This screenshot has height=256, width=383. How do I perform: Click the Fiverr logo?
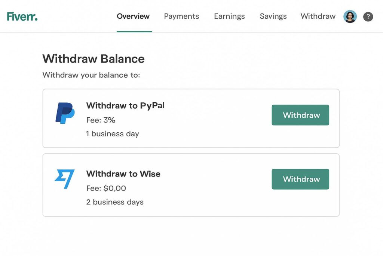22,16
